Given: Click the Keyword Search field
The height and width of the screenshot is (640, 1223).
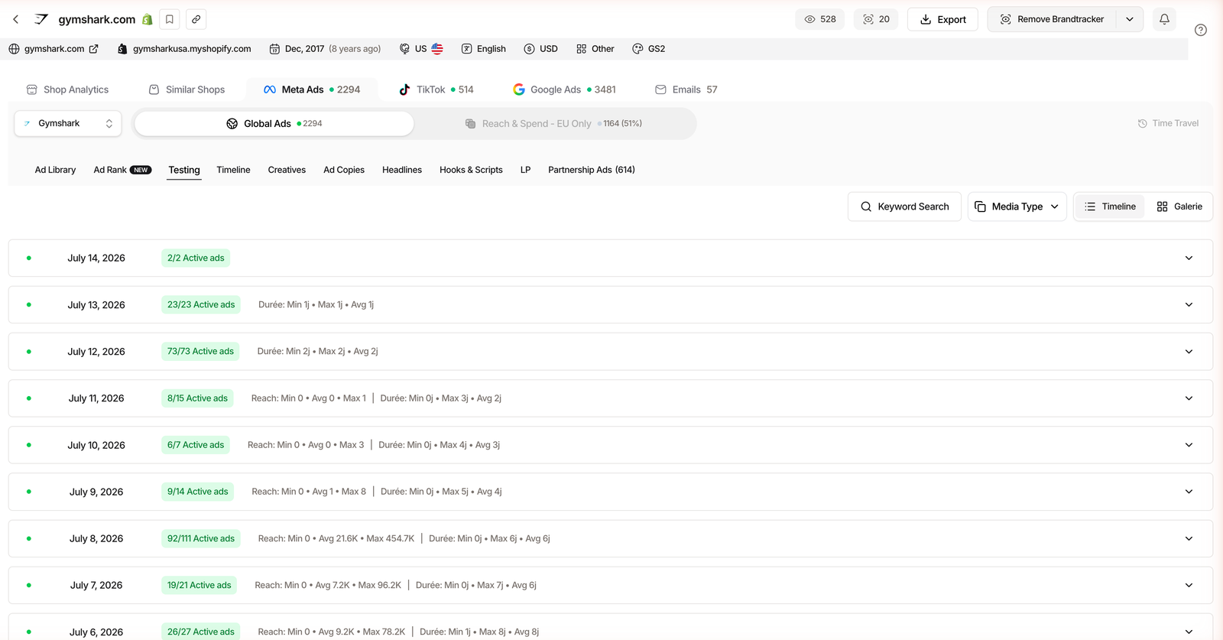Looking at the screenshot, I should click(904, 206).
